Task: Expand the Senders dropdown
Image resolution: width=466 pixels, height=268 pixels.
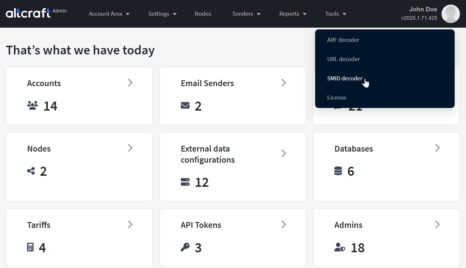Action: (x=246, y=14)
